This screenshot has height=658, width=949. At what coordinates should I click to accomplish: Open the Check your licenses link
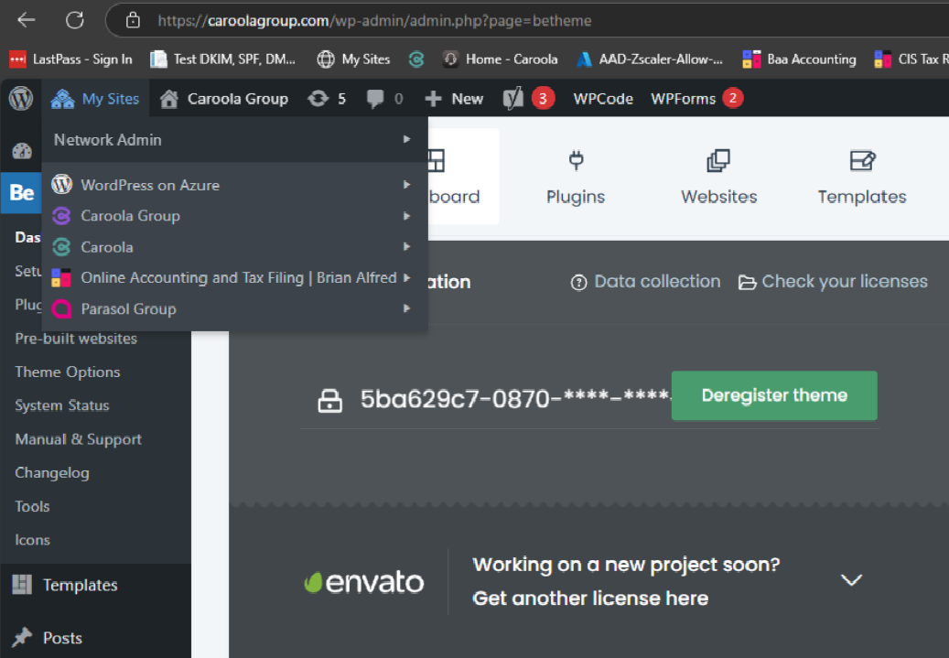click(834, 282)
